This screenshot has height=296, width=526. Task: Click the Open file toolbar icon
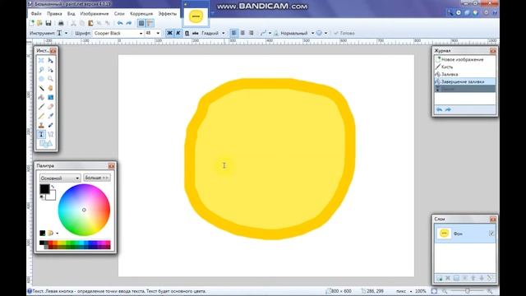(39, 23)
